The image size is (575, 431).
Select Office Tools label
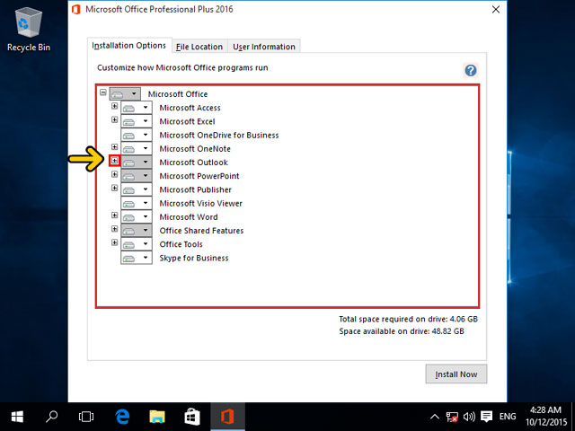181,244
